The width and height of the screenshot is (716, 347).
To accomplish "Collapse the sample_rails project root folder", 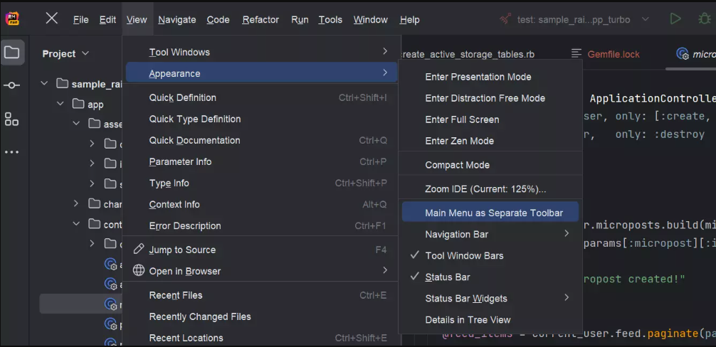I will tap(44, 84).
